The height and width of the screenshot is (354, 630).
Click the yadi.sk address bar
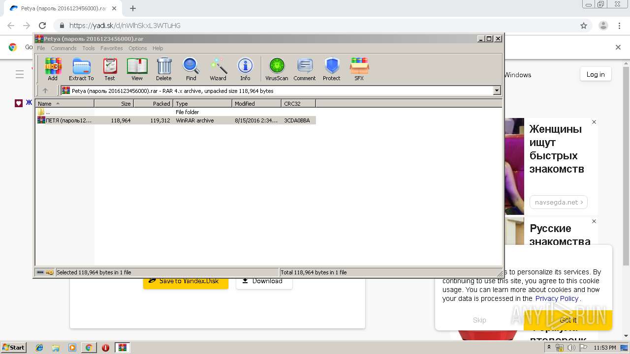coord(315,26)
